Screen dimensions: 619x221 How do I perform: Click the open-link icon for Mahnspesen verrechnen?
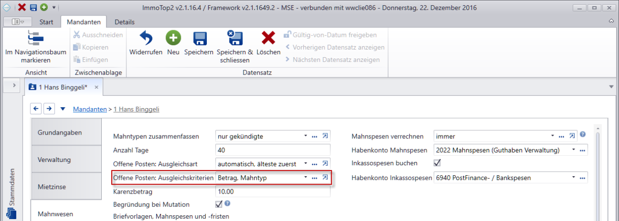(x=573, y=136)
